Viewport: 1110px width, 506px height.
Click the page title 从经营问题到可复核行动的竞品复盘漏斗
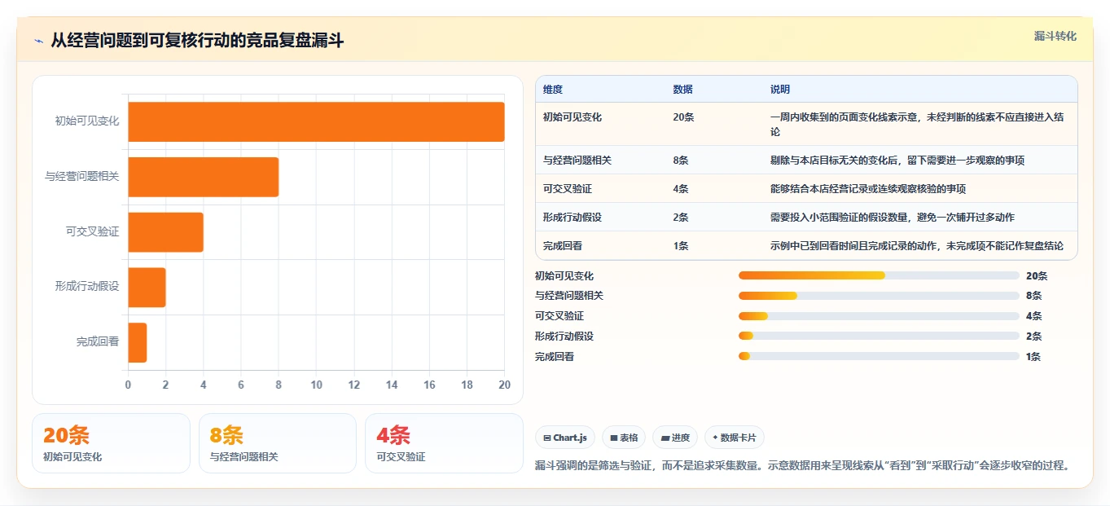pos(197,41)
